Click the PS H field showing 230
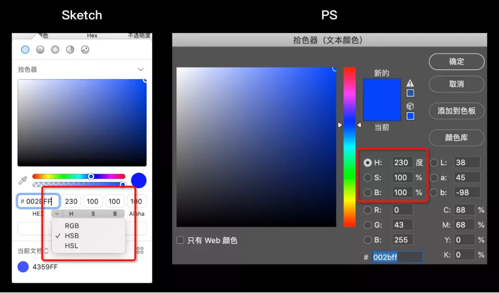This screenshot has height=293, width=499. [402, 163]
